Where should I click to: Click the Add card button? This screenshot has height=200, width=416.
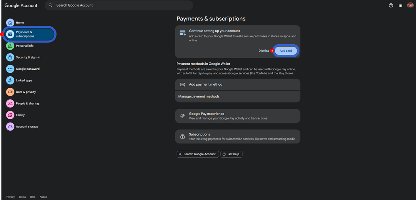point(286,50)
